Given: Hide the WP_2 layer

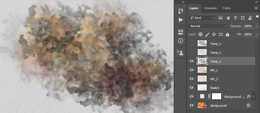Looking at the screenshot, I should 191,79.
